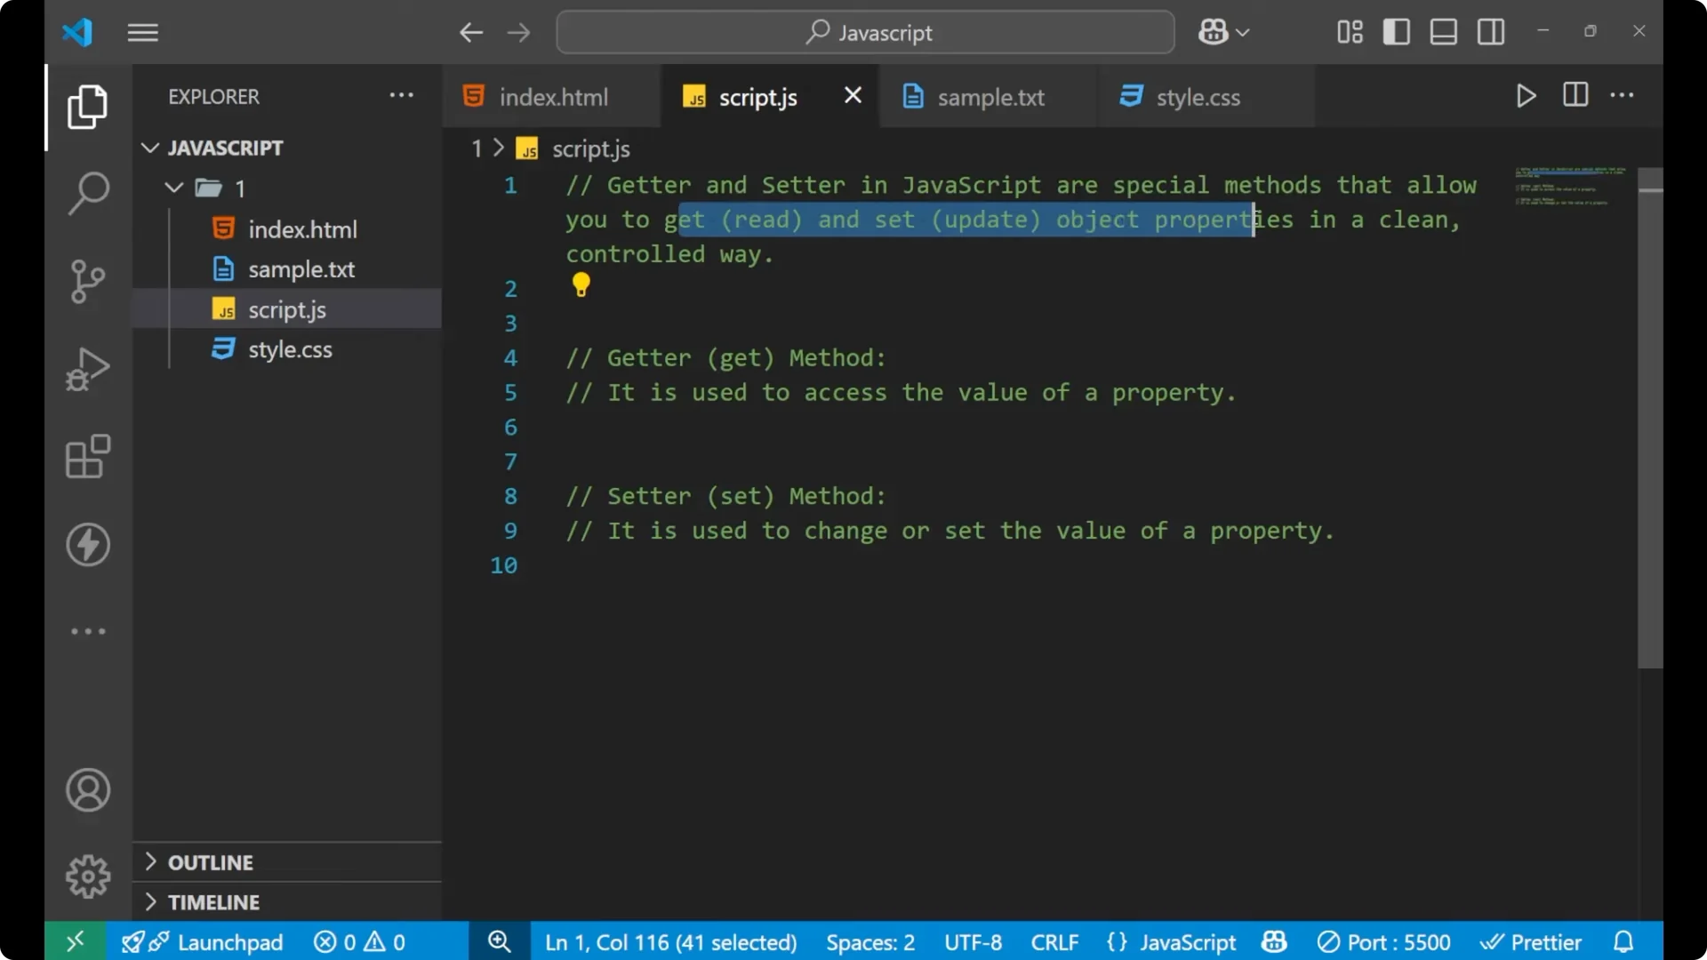Click Prettier in the status bar
This screenshot has width=1707, height=960.
(x=1532, y=941)
